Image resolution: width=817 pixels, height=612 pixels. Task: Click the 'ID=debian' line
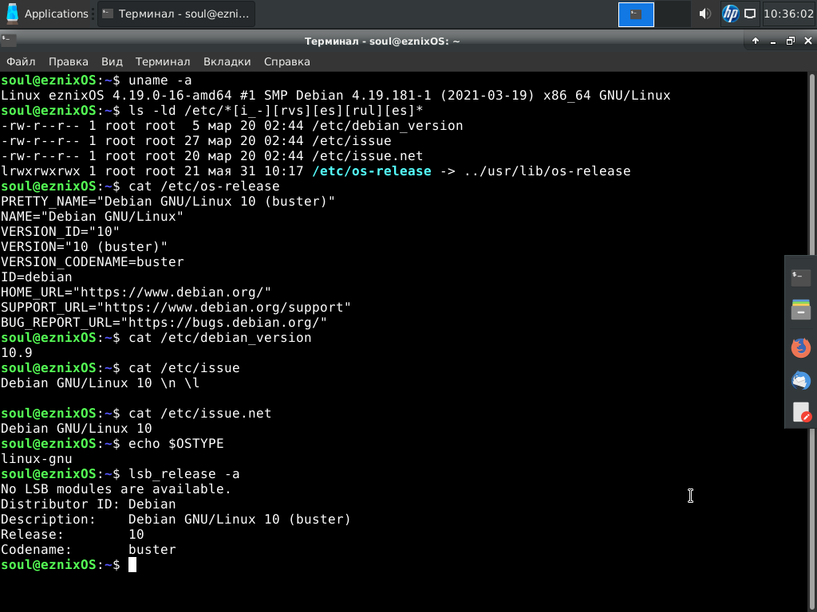37,277
